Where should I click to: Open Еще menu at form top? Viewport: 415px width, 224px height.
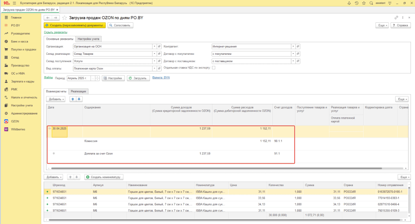coord(383,26)
